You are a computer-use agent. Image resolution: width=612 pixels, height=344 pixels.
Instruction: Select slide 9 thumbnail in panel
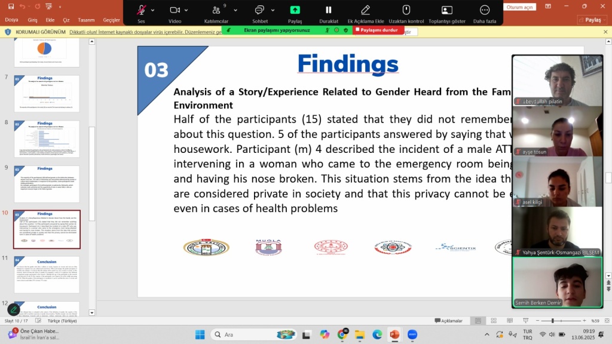click(x=47, y=184)
